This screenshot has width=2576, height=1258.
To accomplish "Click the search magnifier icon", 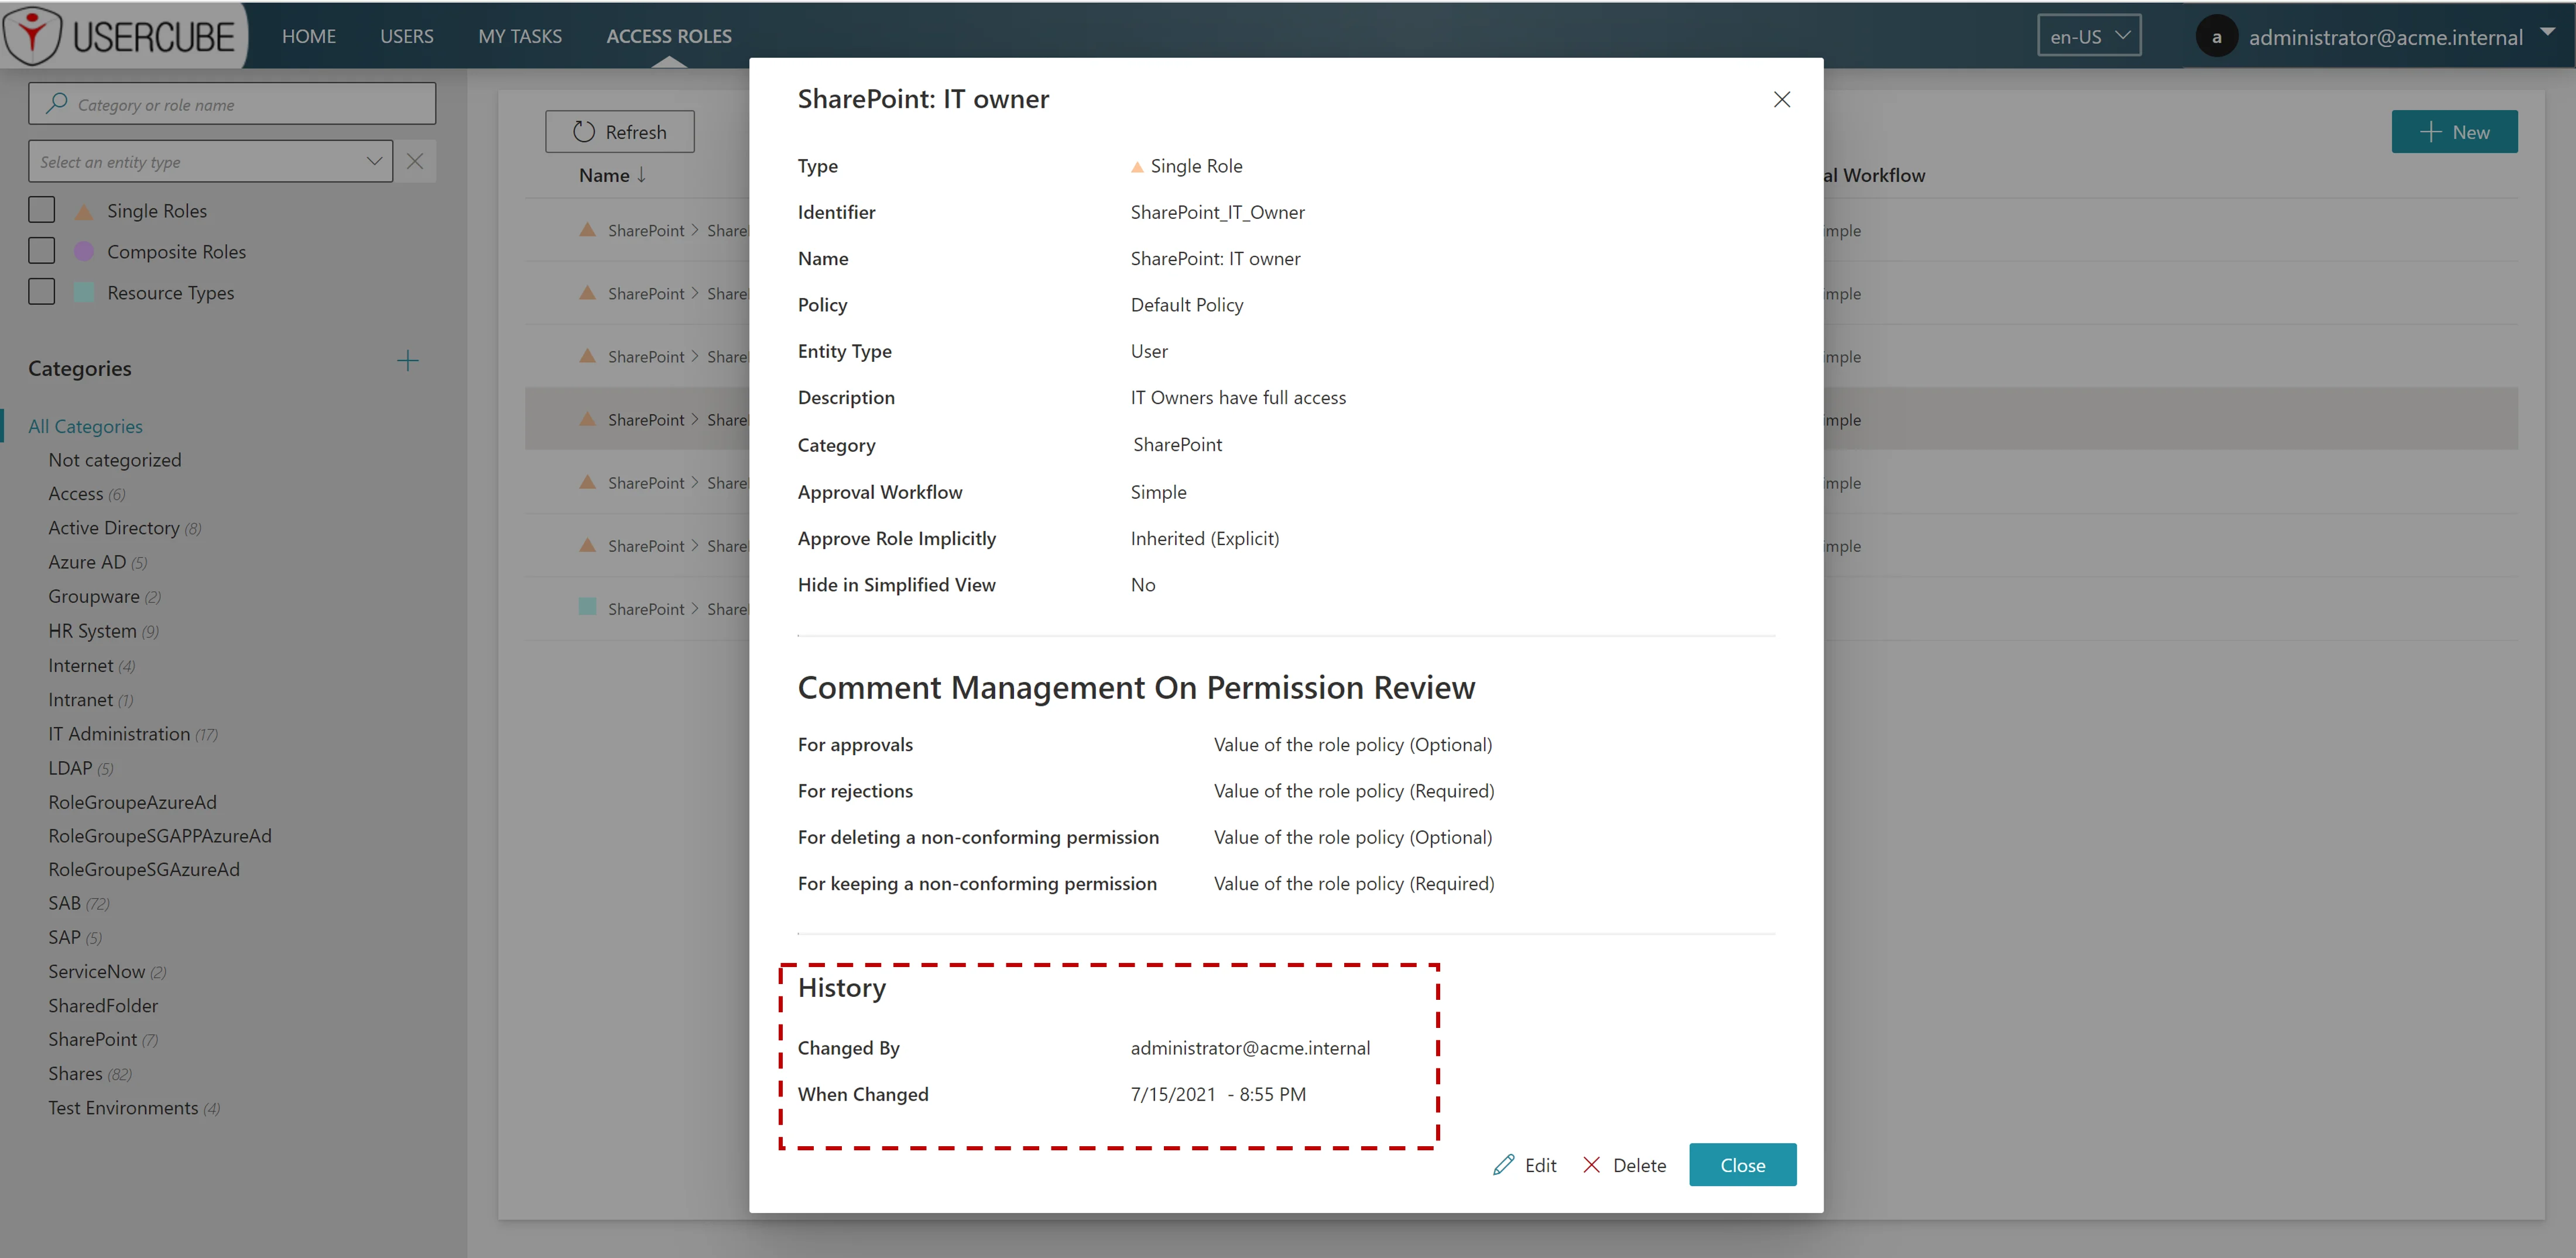I will pyautogui.click(x=57, y=103).
